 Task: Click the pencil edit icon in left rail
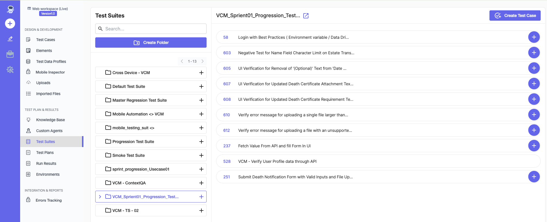pos(10,39)
